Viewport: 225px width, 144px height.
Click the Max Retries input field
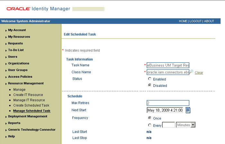pyautogui.click(x=168, y=103)
